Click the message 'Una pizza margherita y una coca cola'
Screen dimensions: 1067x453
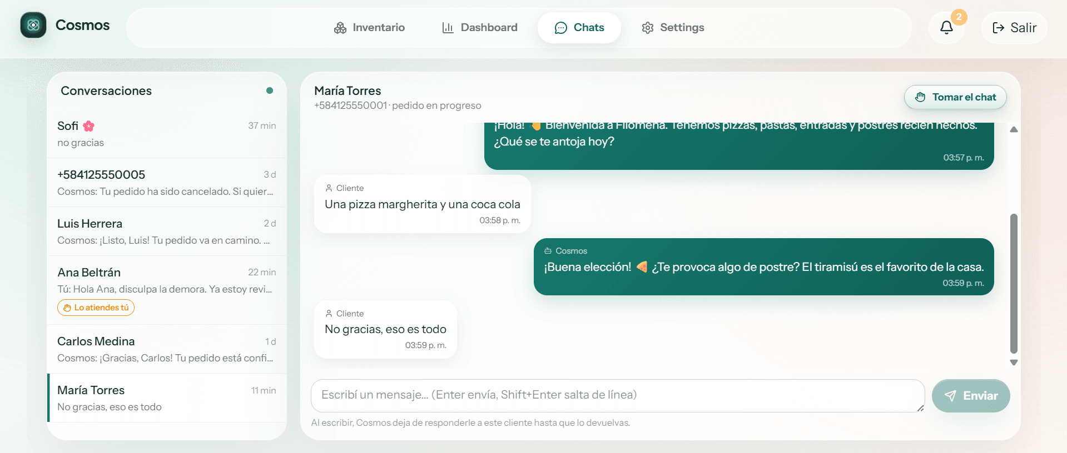[423, 204]
